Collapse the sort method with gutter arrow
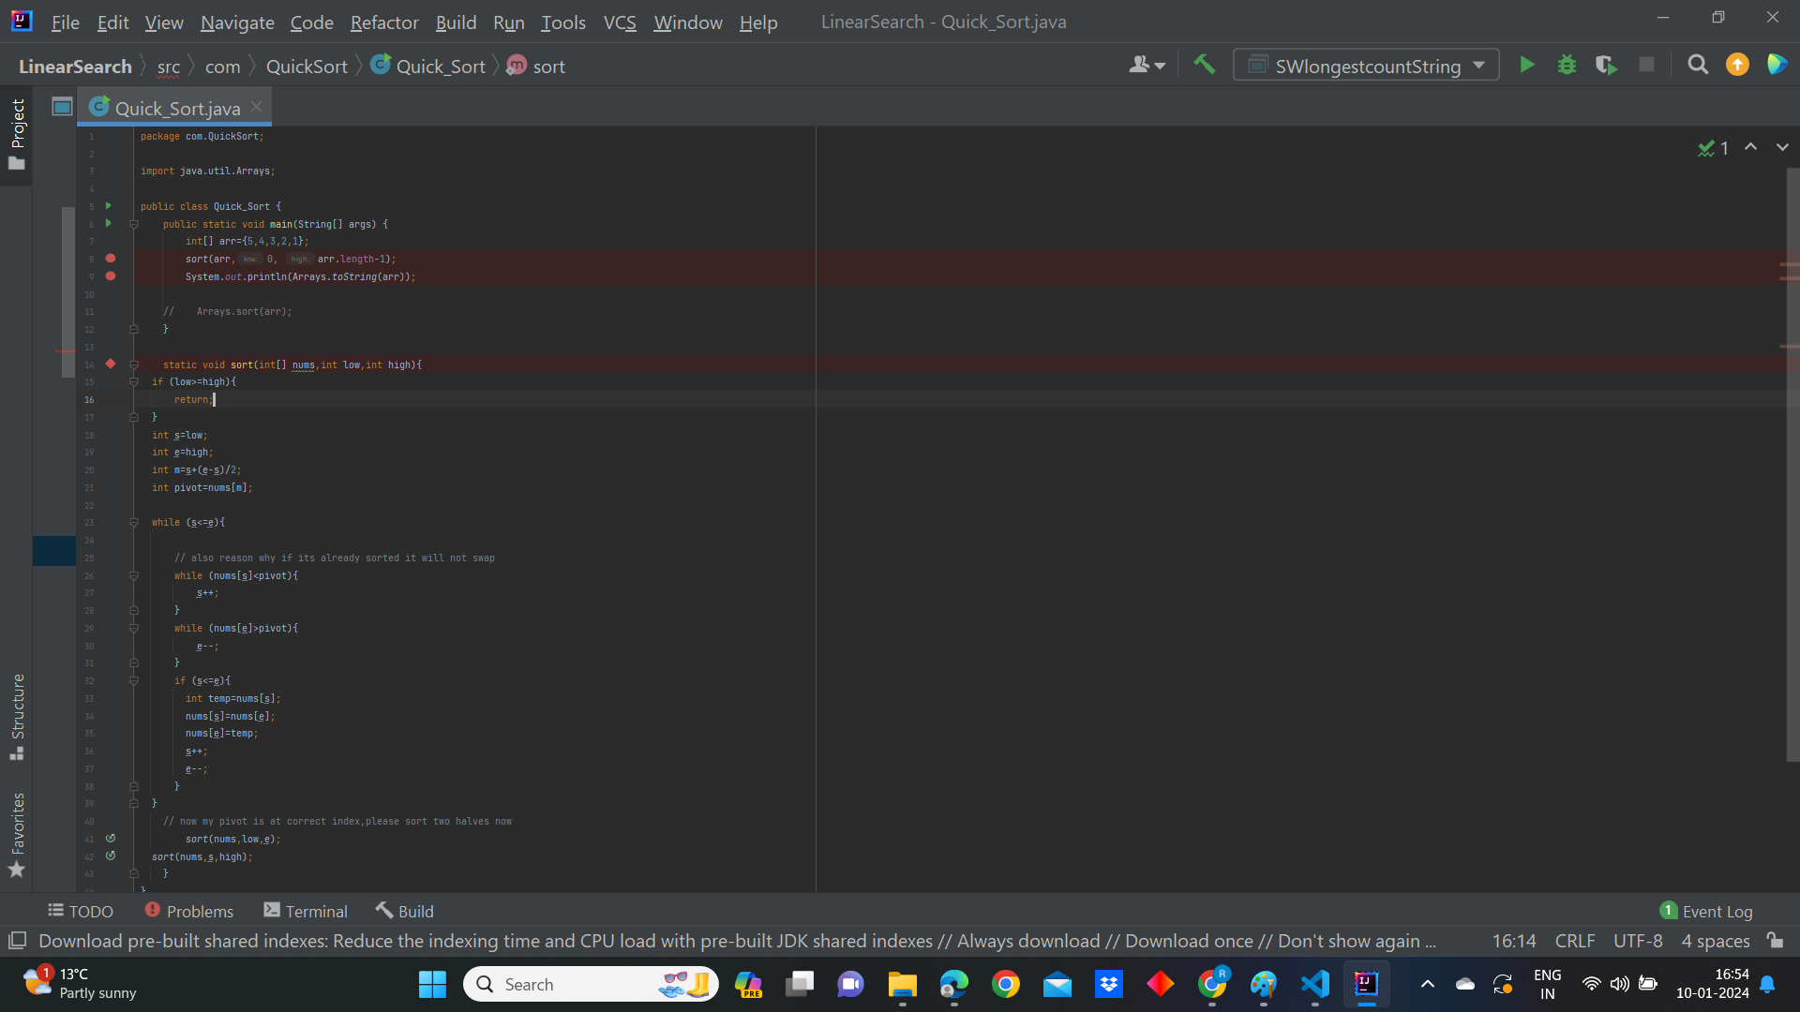 134,365
